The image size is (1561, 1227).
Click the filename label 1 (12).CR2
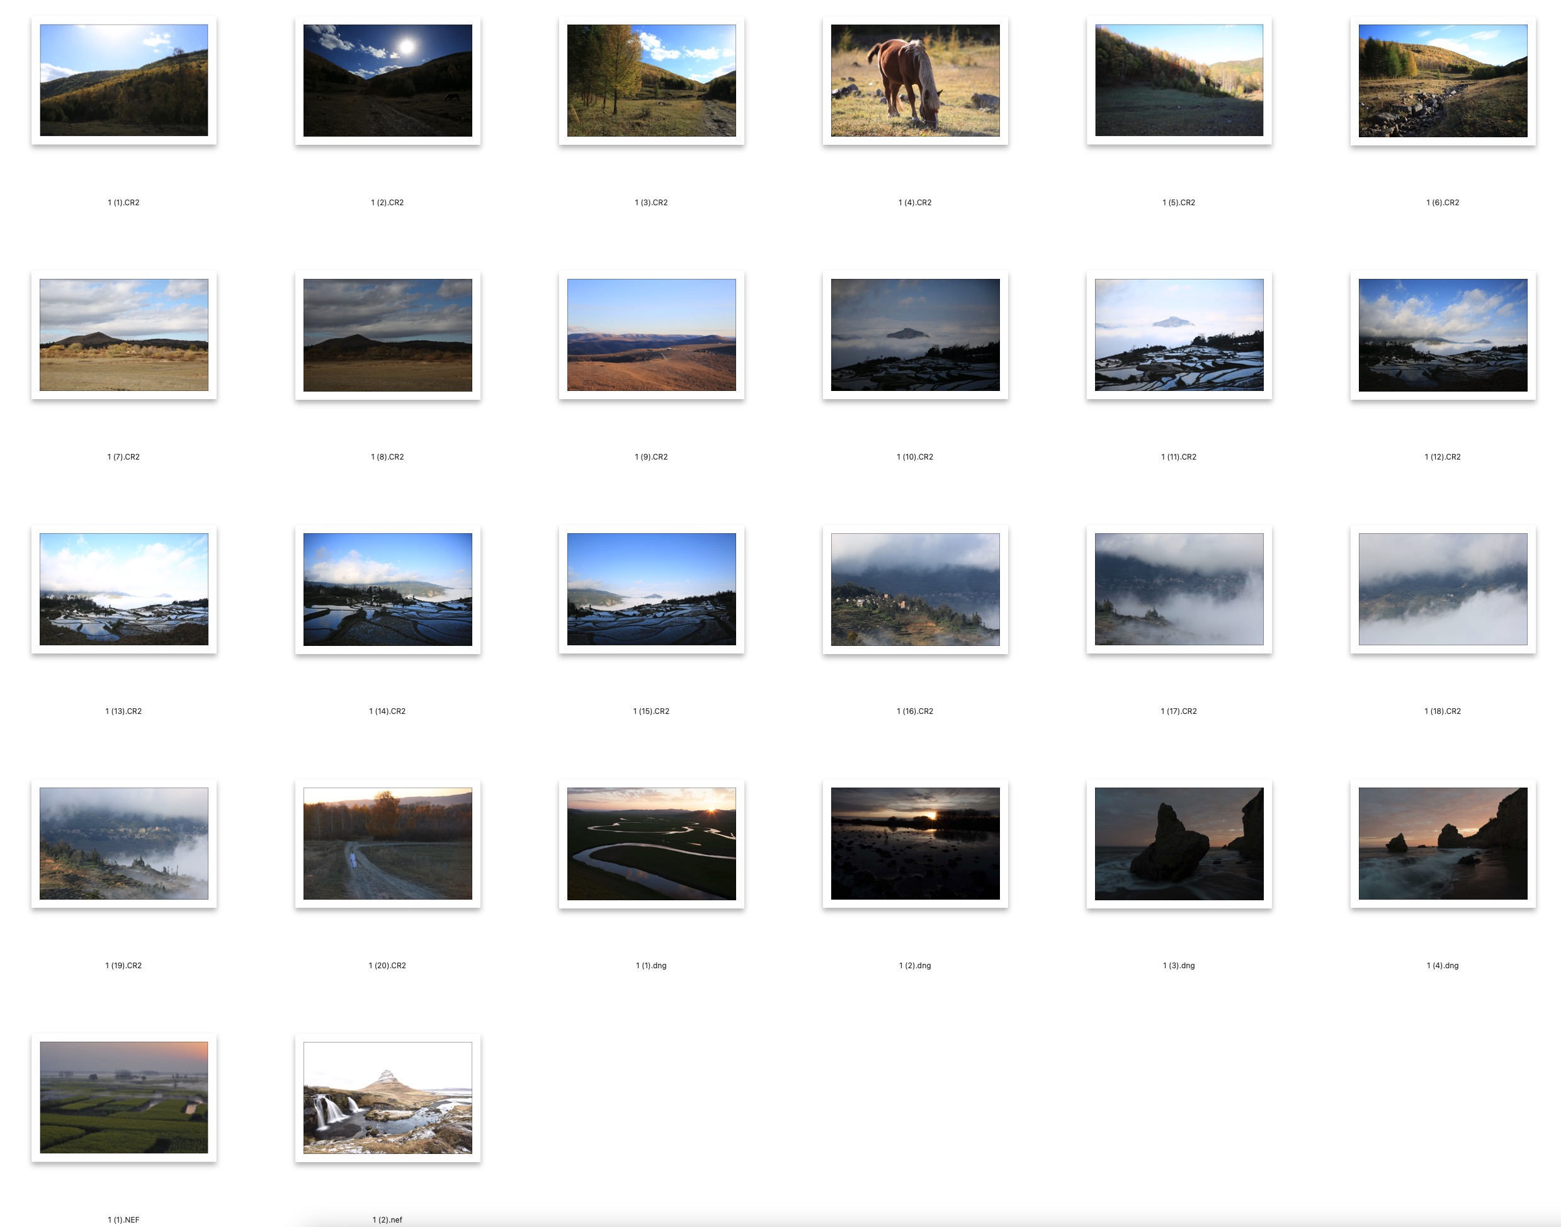[1443, 457]
